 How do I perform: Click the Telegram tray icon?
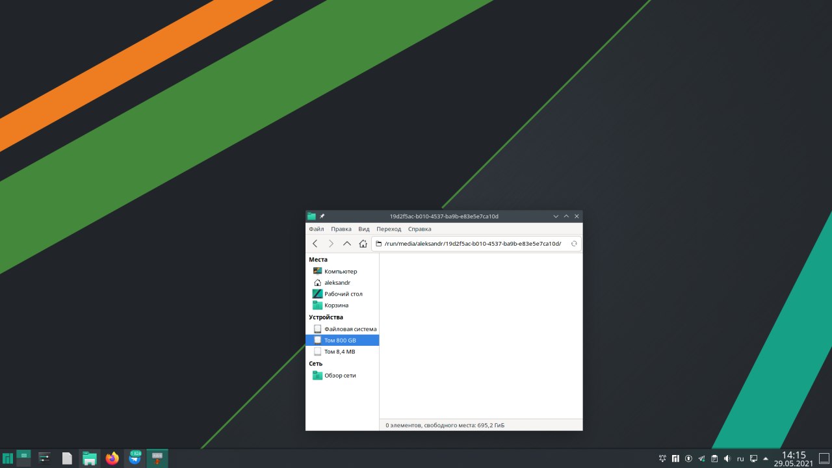701,458
